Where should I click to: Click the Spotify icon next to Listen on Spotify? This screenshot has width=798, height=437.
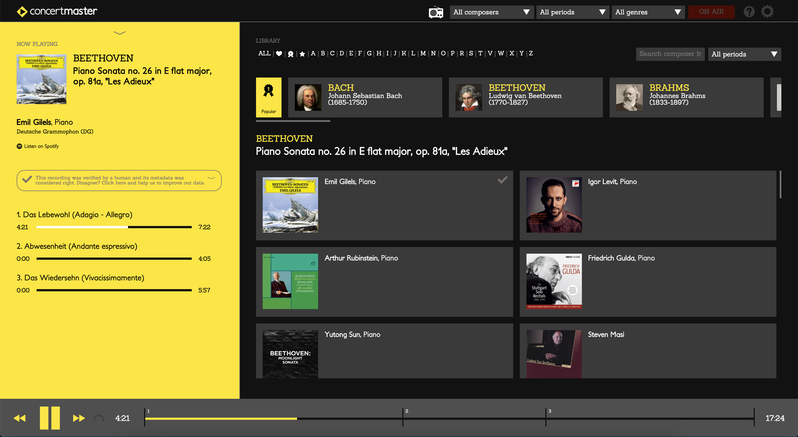[x=19, y=146]
